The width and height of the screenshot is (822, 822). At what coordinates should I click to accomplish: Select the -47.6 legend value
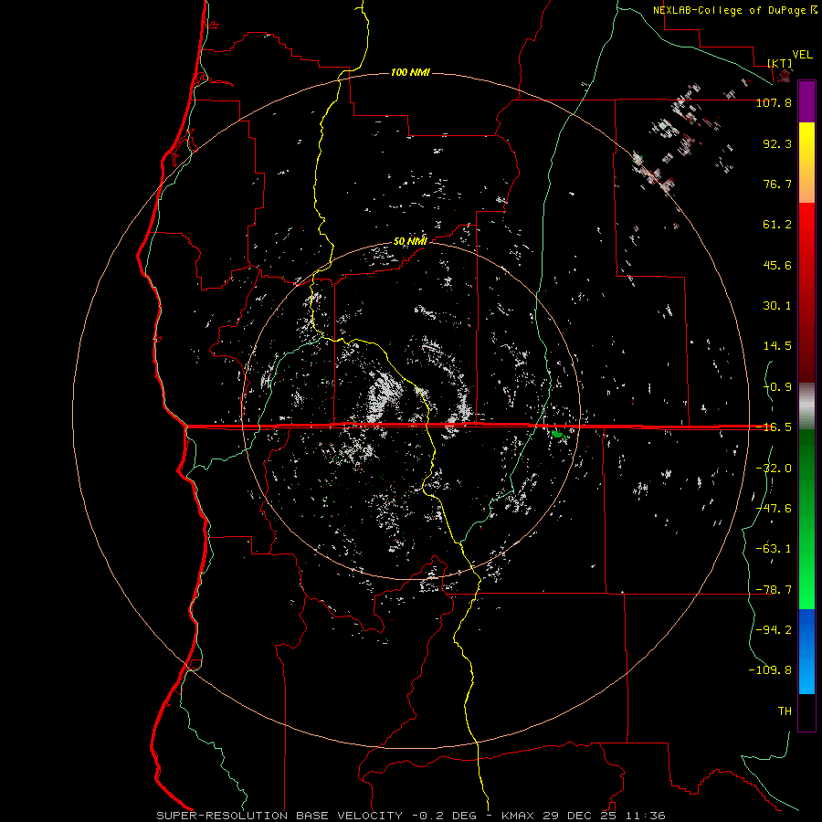(x=774, y=509)
